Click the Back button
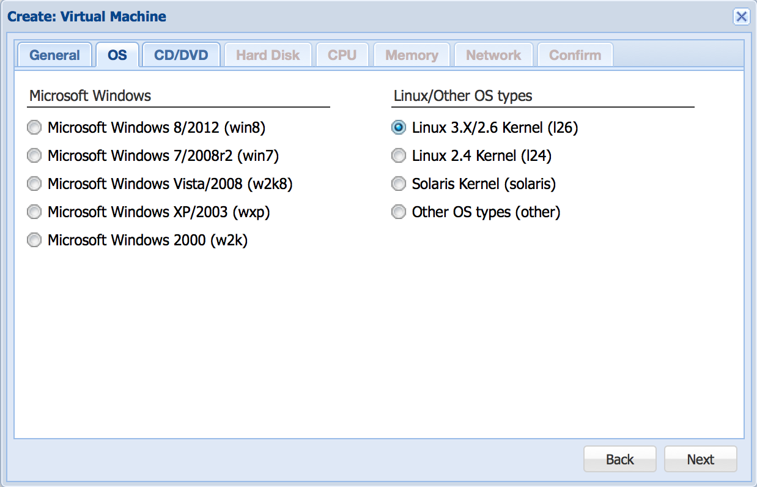Viewport: 757px width, 487px height. 620,459
